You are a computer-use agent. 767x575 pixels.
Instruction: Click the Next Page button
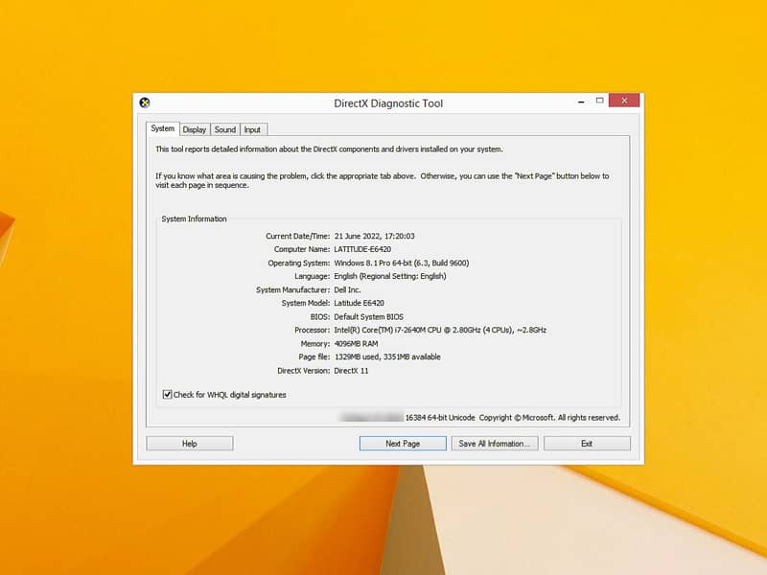pyautogui.click(x=403, y=444)
